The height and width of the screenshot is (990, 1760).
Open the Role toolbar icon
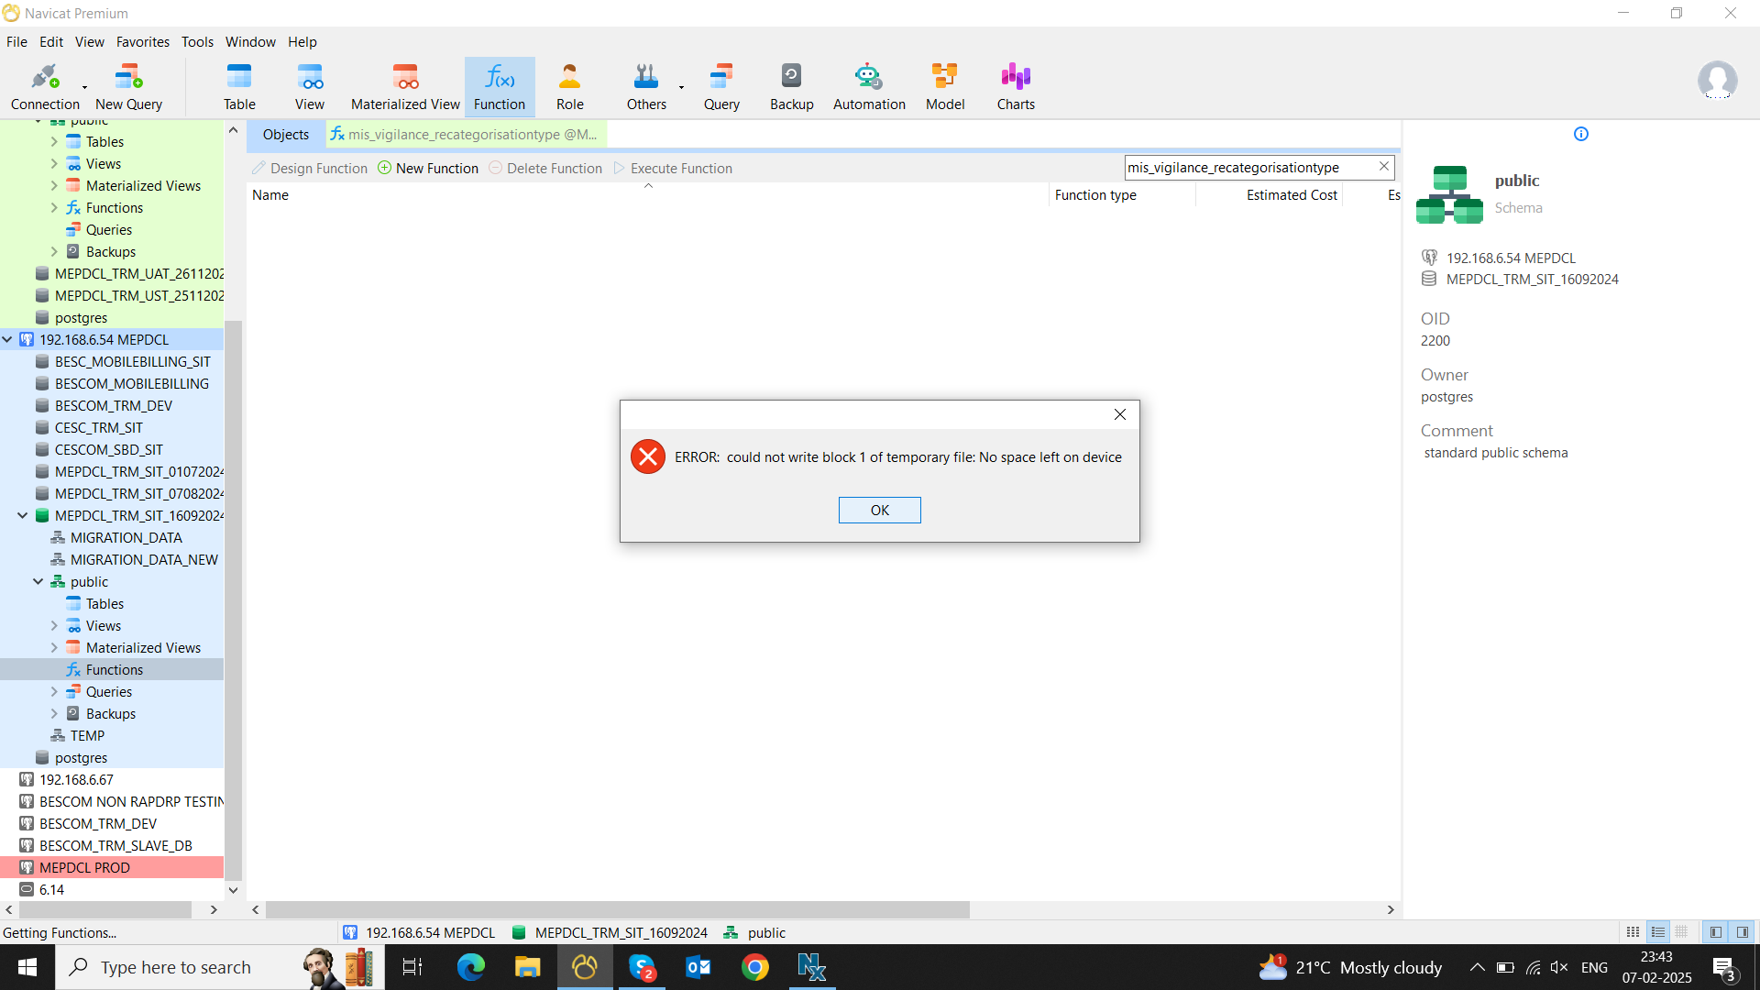569,87
